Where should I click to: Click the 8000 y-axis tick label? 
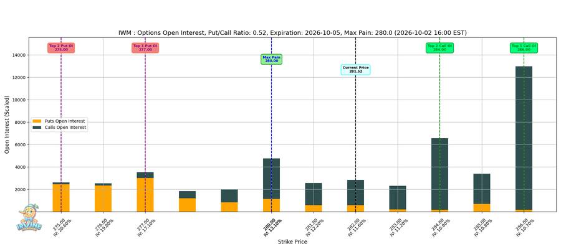pos(20,123)
